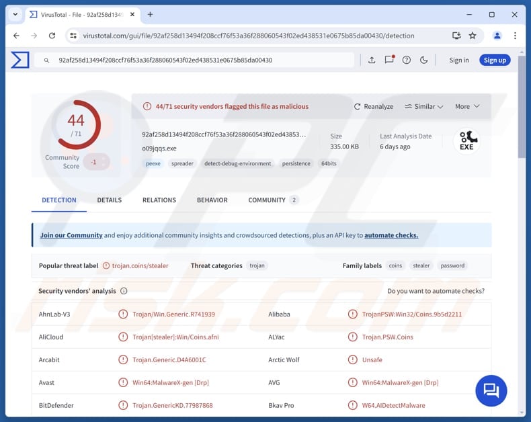
Task: Click the Reanalyze button
Action: tap(374, 106)
